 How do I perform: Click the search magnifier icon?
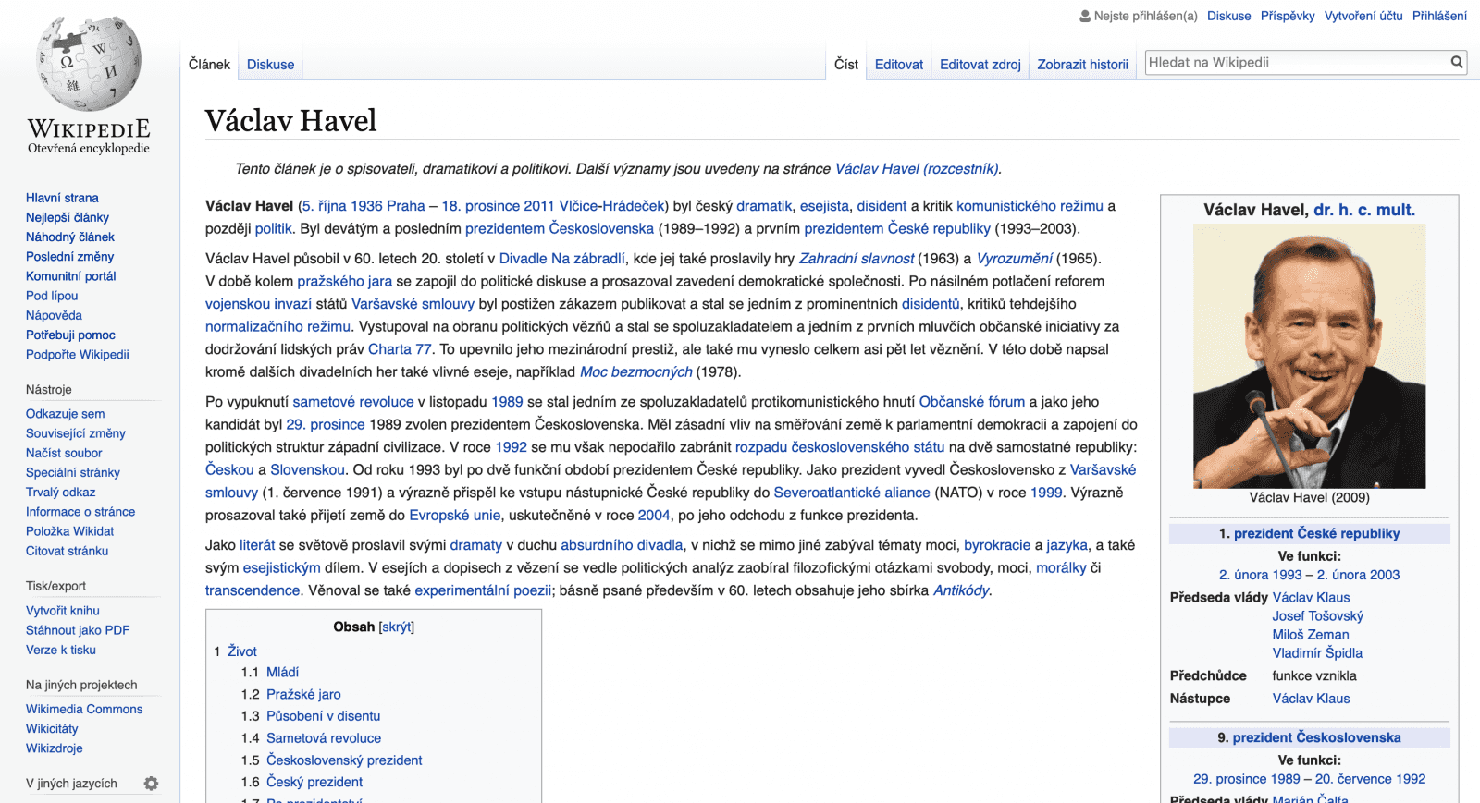(1457, 62)
